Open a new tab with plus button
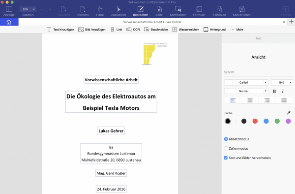Image resolution: width=295 pixels, height=194 pixels. (291, 22)
